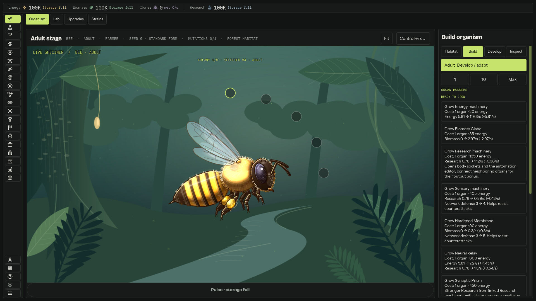
Task: Switch to the Strains tab
Action: pyautogui.click(x=97, y=19)
